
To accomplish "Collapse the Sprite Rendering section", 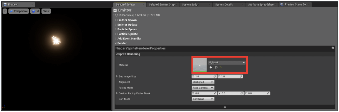I will (x=129, y=54).
